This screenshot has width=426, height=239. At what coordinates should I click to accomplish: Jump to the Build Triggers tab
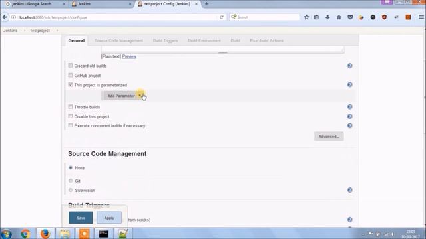click(165, 40)
